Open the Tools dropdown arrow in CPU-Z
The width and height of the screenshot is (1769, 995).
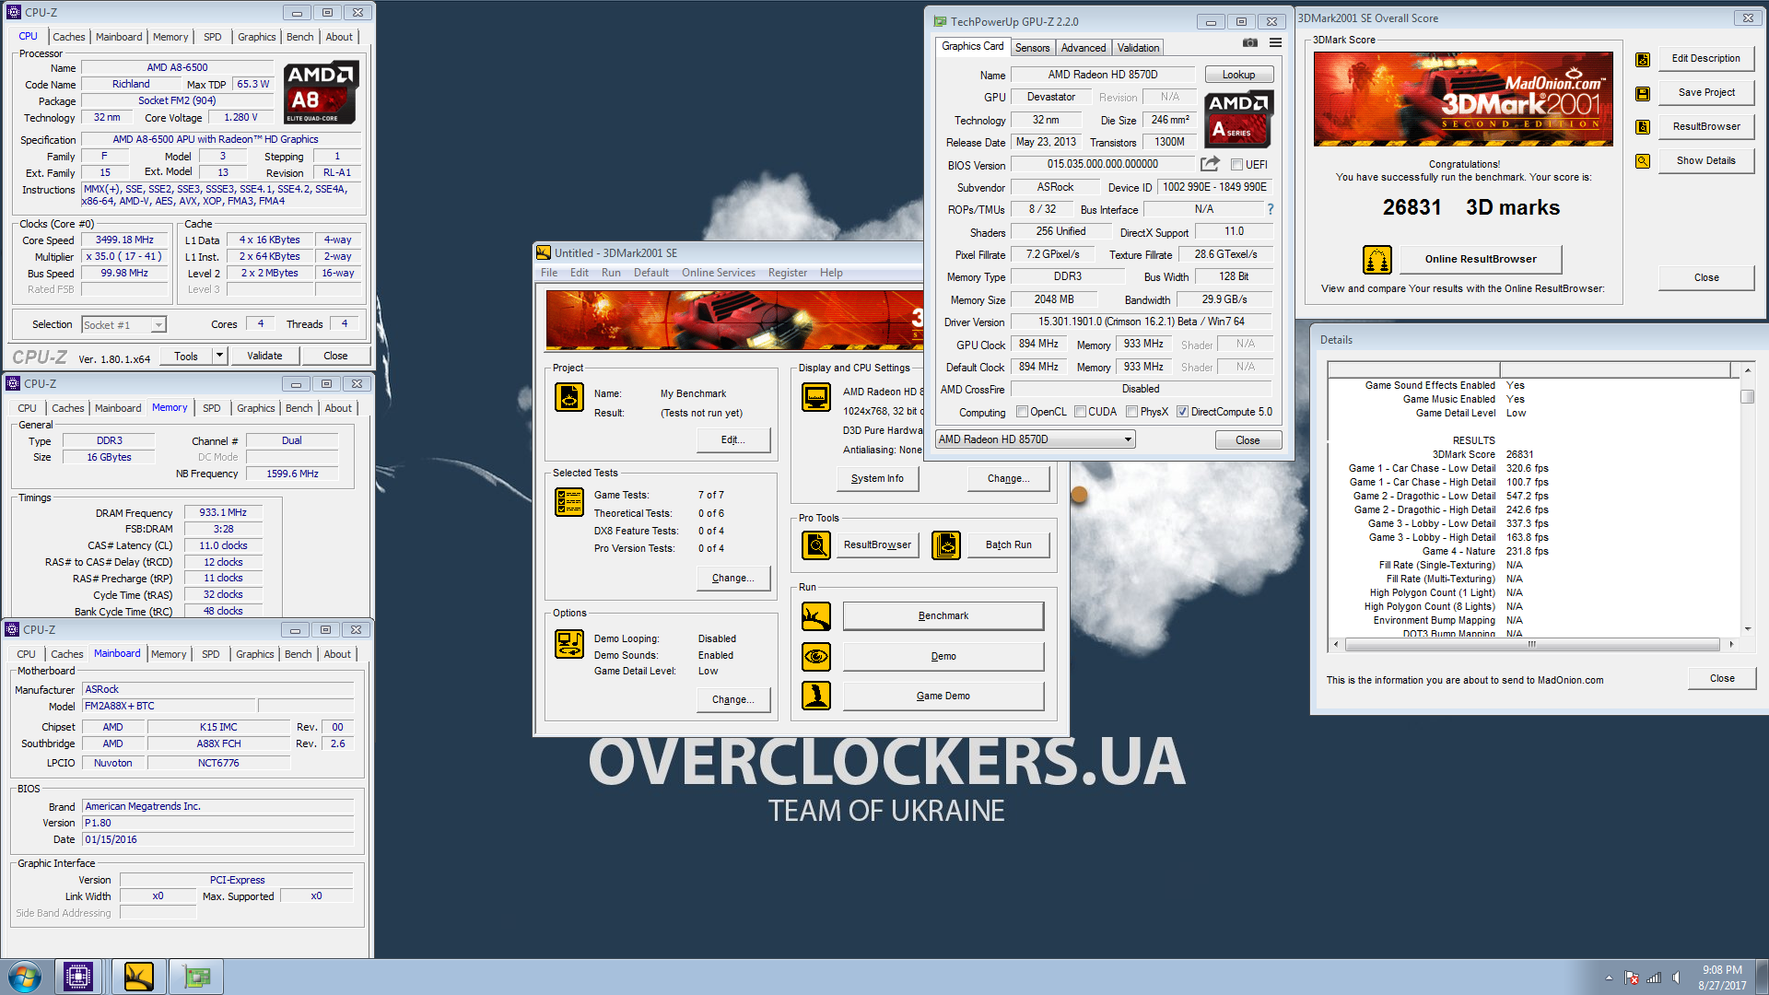219,356
